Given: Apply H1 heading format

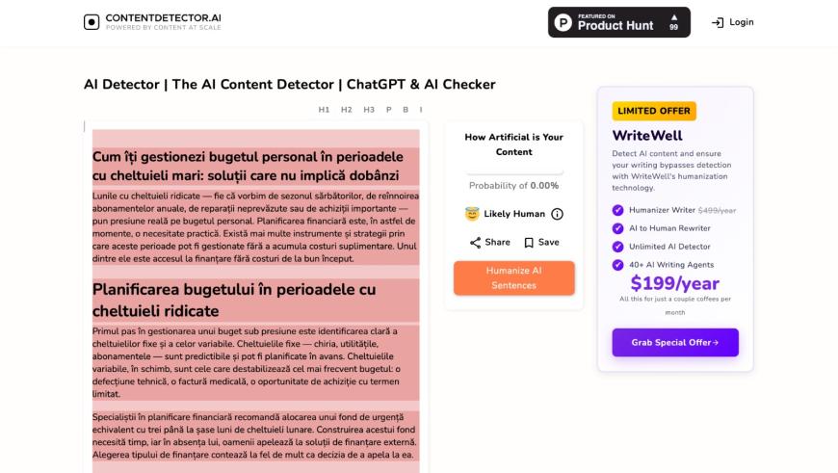Looking at the screenshot, I should [x=324, y=110].
